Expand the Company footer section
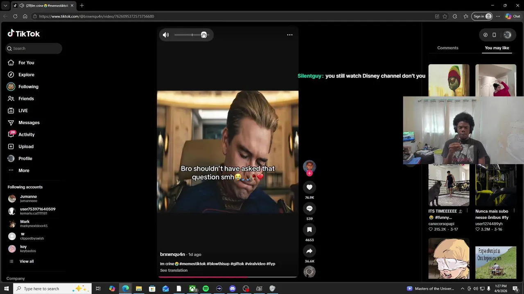The height and width of the screenshot is (294, 524). [x=16, y=278]
